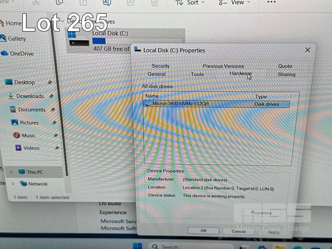Click the OneDrive cloud icon

pos(5,54)
